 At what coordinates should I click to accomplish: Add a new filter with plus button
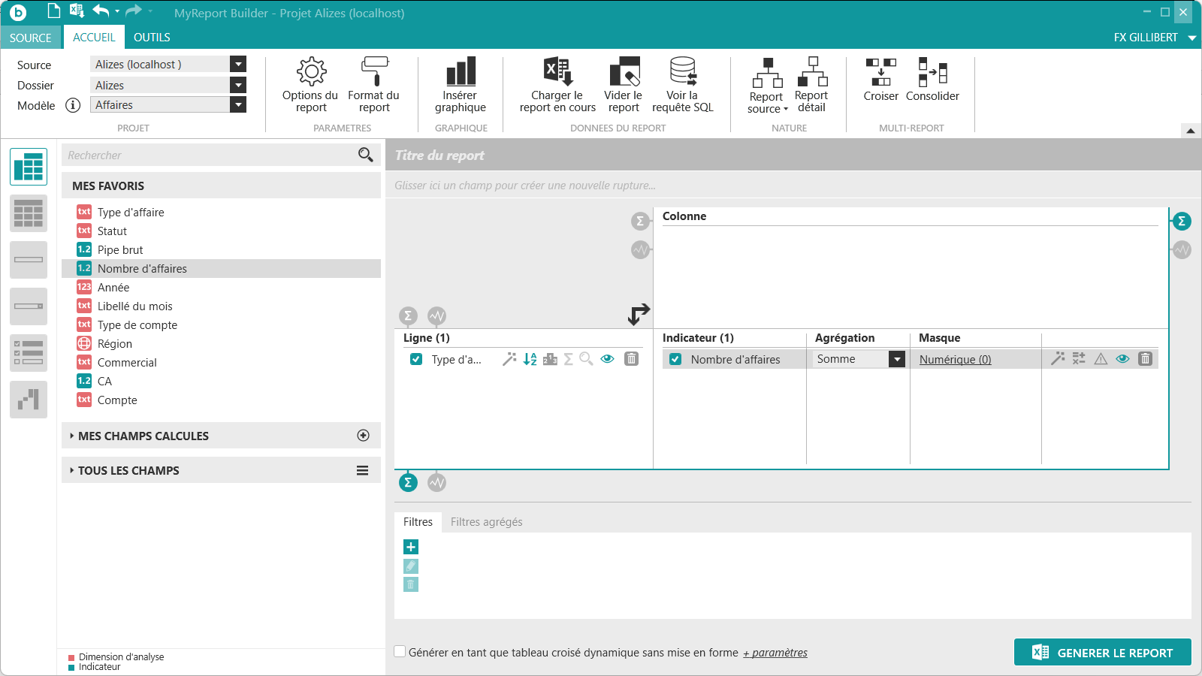[411, 547]
